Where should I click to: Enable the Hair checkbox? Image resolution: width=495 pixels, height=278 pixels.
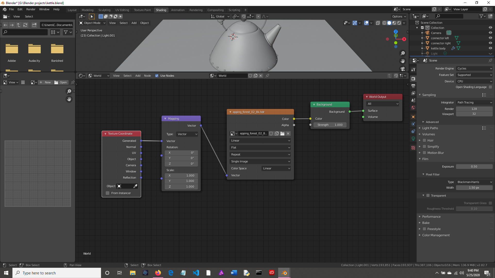(424, 141)
